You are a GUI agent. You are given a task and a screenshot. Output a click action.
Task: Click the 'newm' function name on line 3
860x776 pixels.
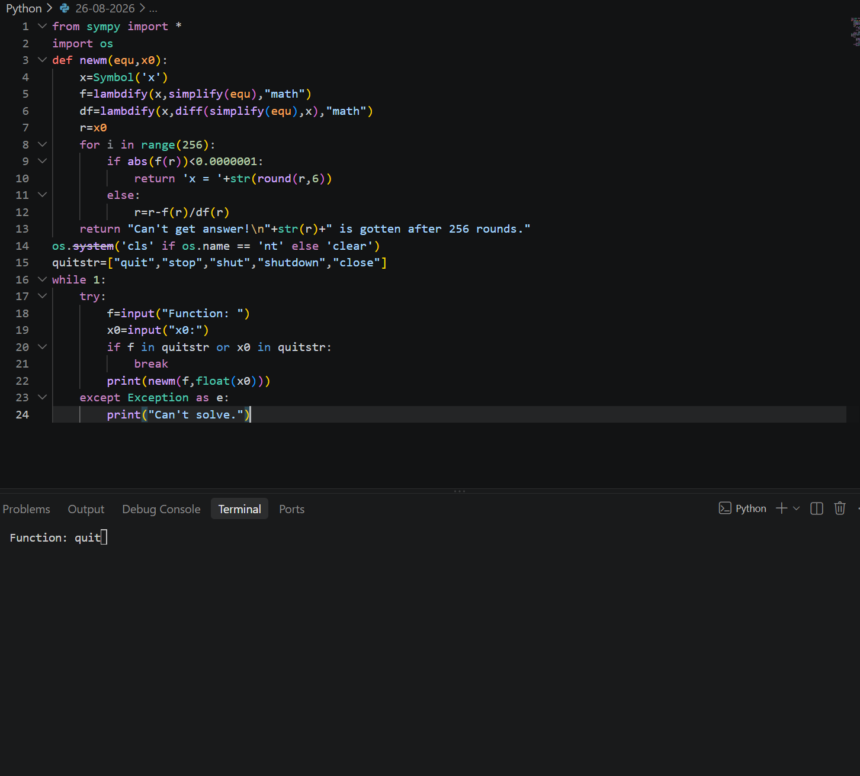pos(94,60)
